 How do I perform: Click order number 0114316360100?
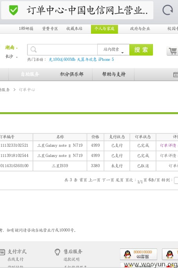(x=15, y=166)
